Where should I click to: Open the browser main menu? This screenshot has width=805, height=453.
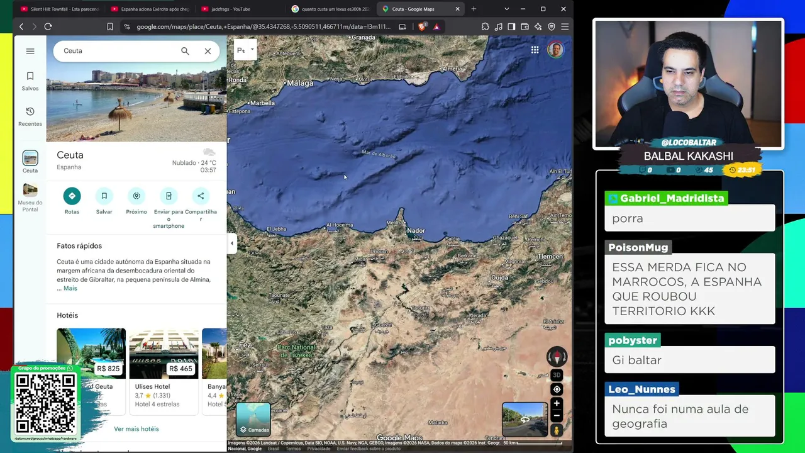coord(565,26)
